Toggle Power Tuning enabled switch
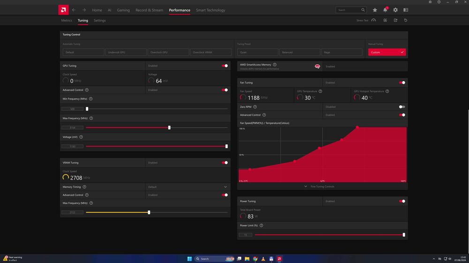469x263 pixels. pyautogui.click(x=402, y=201)
